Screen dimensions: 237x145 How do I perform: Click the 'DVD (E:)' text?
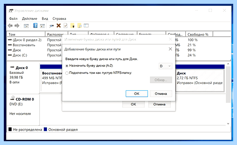point(16,104)
